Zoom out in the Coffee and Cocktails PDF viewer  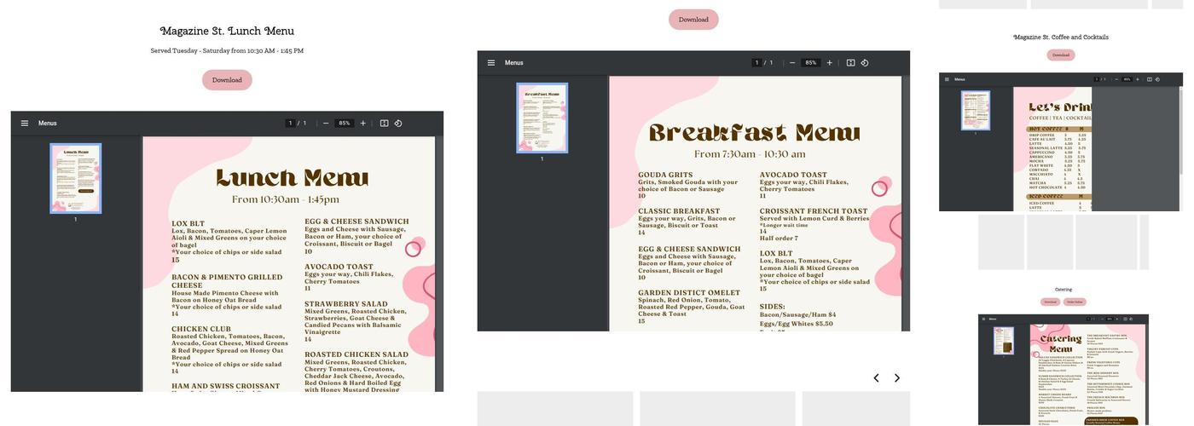tap(1116, 79)
